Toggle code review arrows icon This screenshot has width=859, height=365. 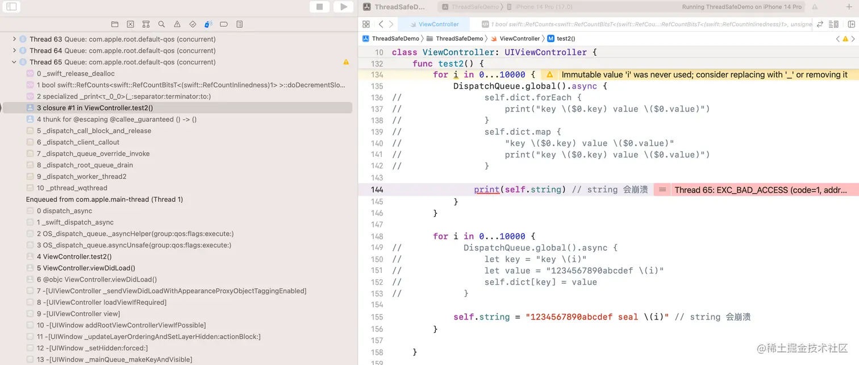point(820,24)
